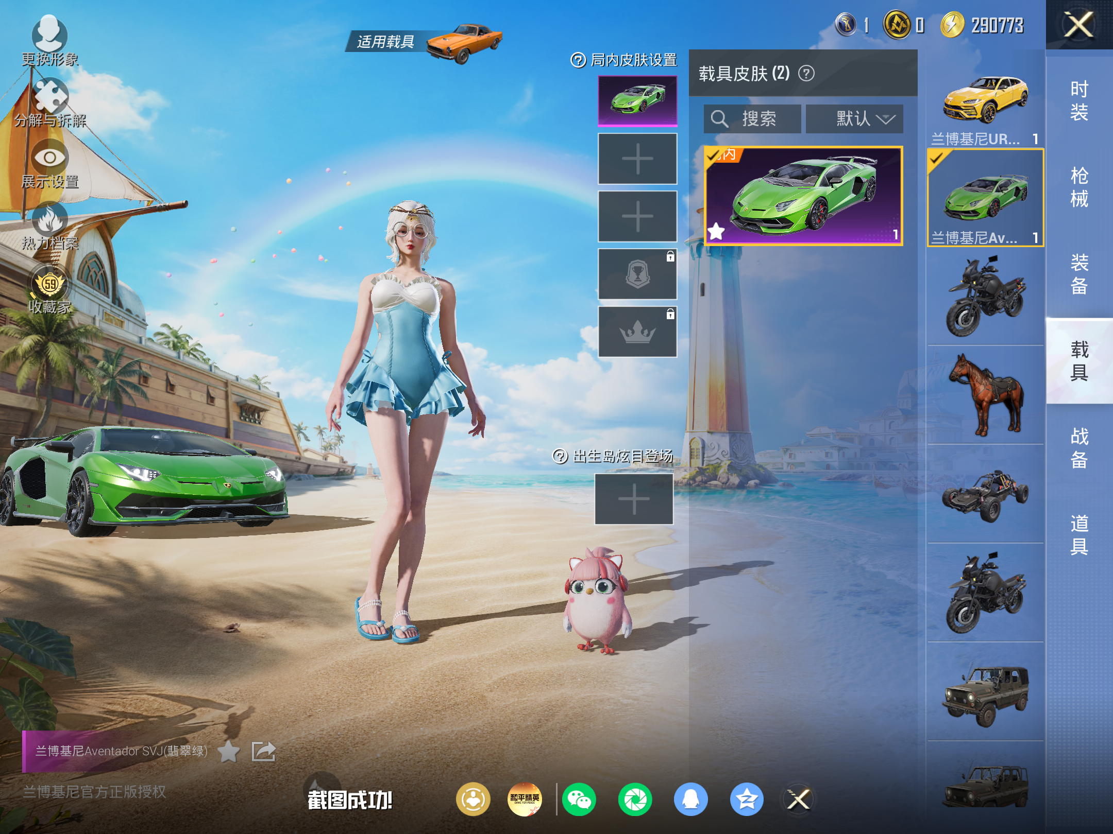Select the brown horse mount

(985, 395)
